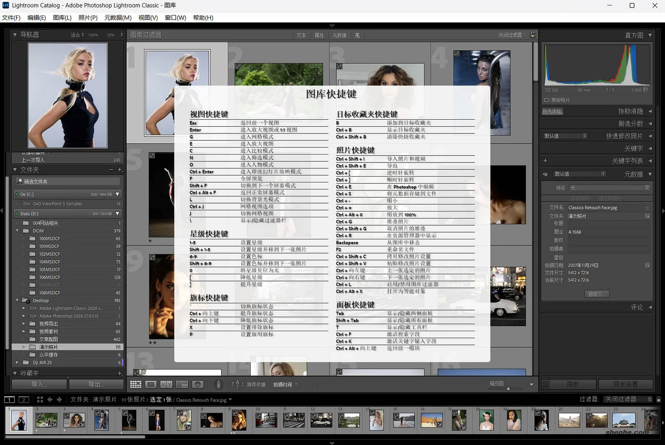Click the 导入 button in left panel
Image resolution: width=665 pixels, height=445 pixels.
39,384
